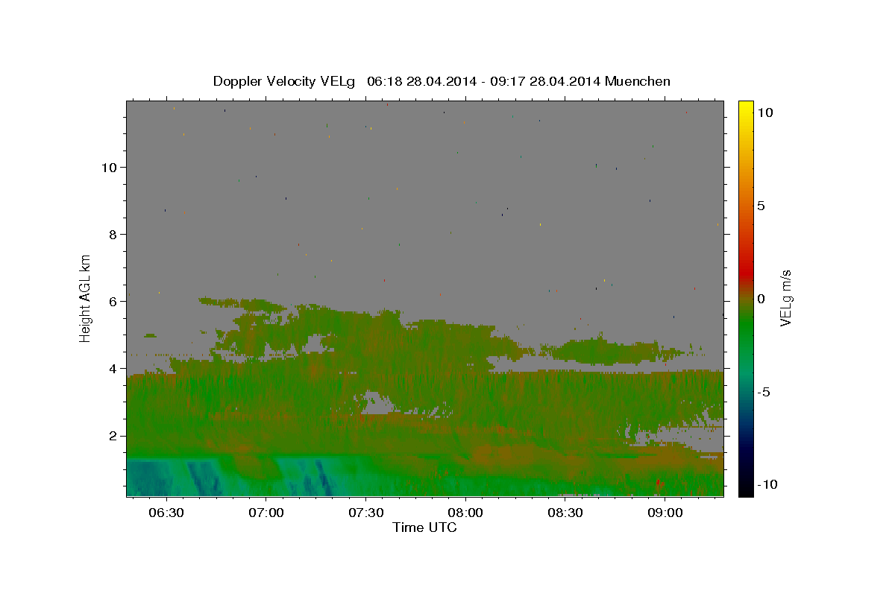
Task: Click the velocity color bar scale
Action: click(746, 298)
